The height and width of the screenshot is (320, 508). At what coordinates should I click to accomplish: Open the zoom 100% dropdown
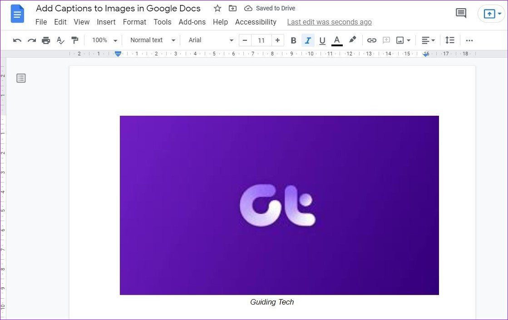pos(104,40)
